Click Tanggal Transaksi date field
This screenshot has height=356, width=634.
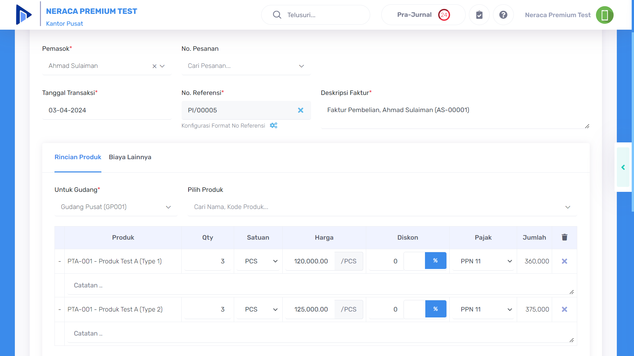coord(107,110)
